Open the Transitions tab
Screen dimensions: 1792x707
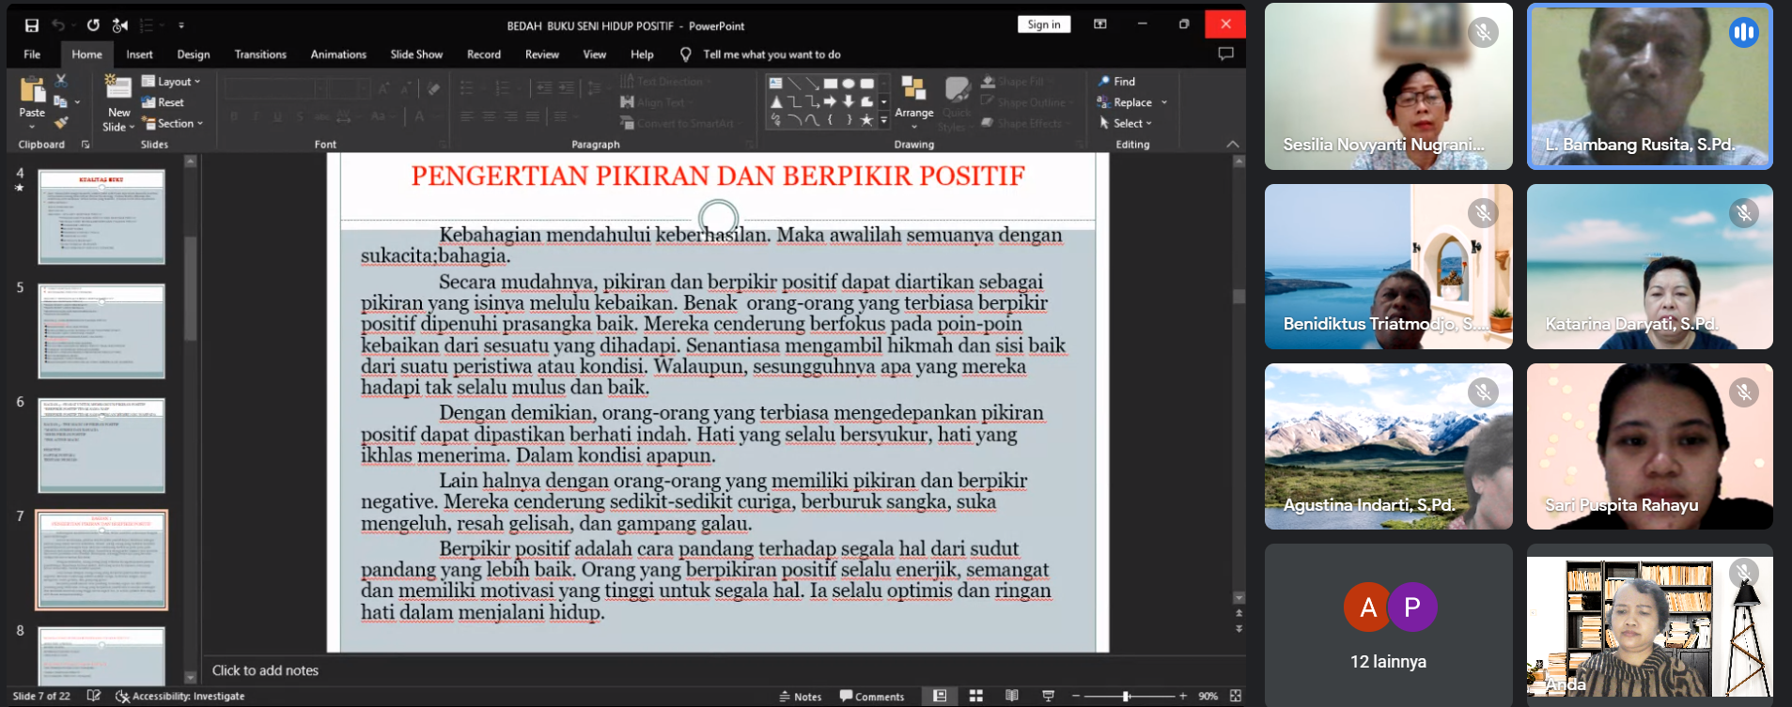(x=260, y=54)
